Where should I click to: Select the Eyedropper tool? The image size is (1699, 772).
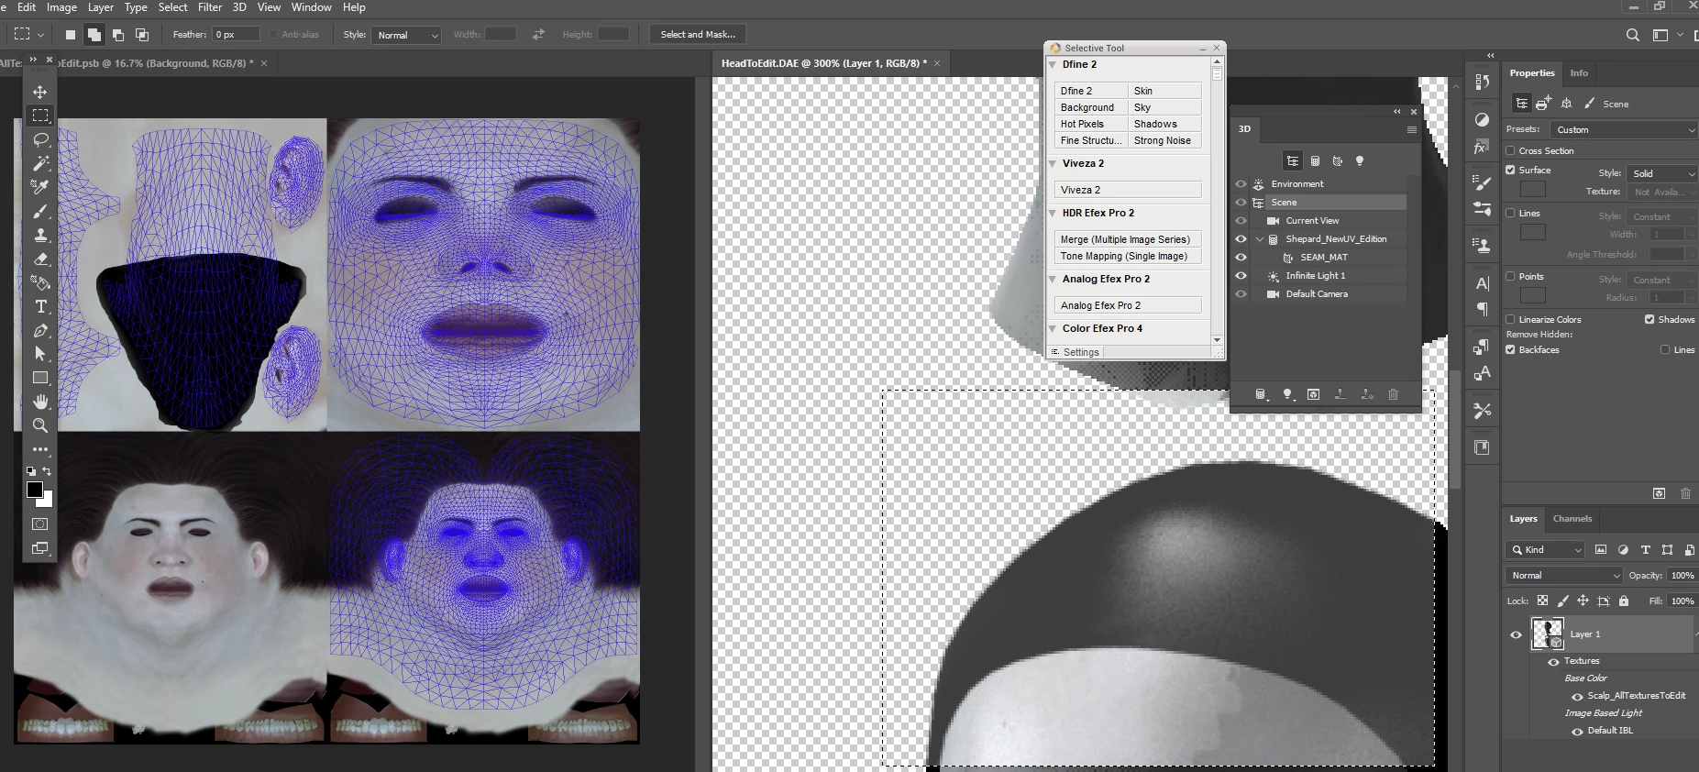click(40, 187)
